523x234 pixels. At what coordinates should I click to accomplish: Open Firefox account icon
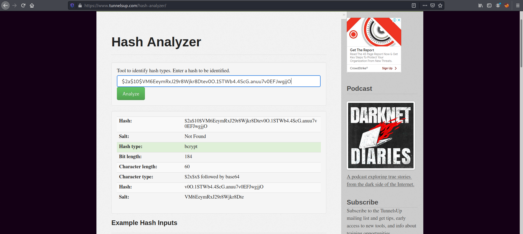pyautogui.click(x=498, y=5)
